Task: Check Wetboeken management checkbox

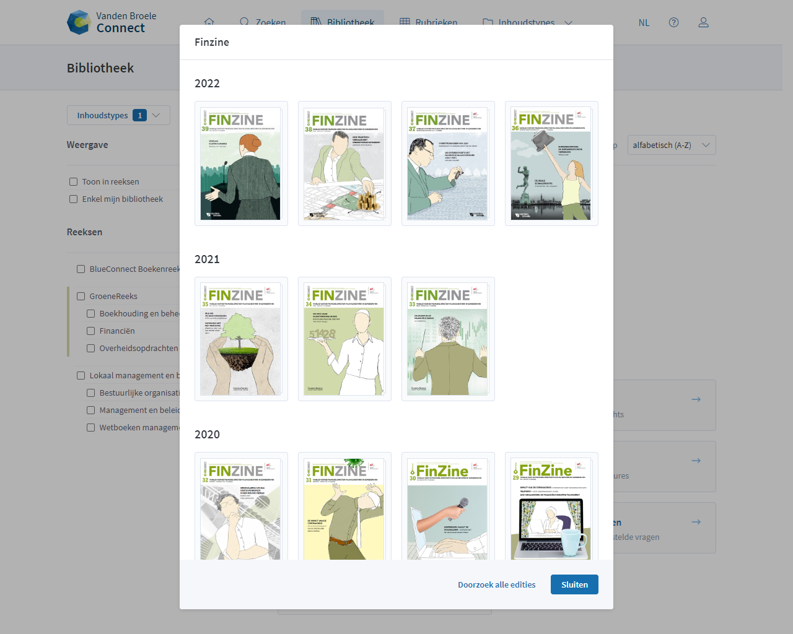Action: (x=91, y=427)
